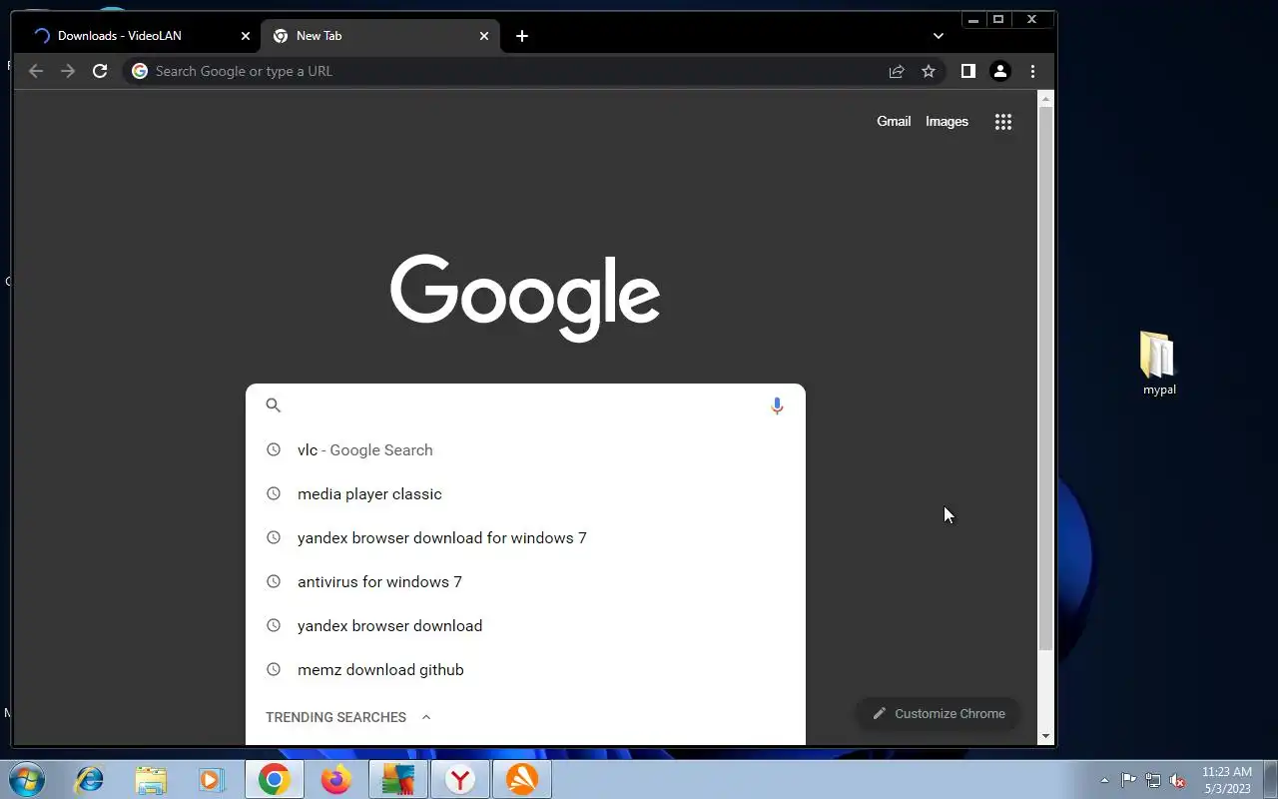Launch Internet Explorer from taskbar
This screenshot has width=1278, height=799.
coord(90,779)
